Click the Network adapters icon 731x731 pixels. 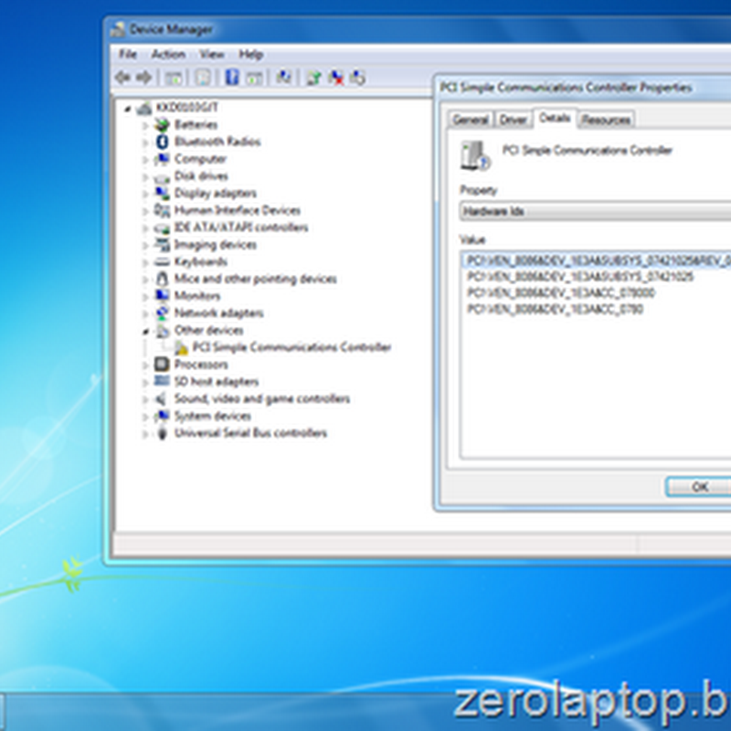point(162,313)
